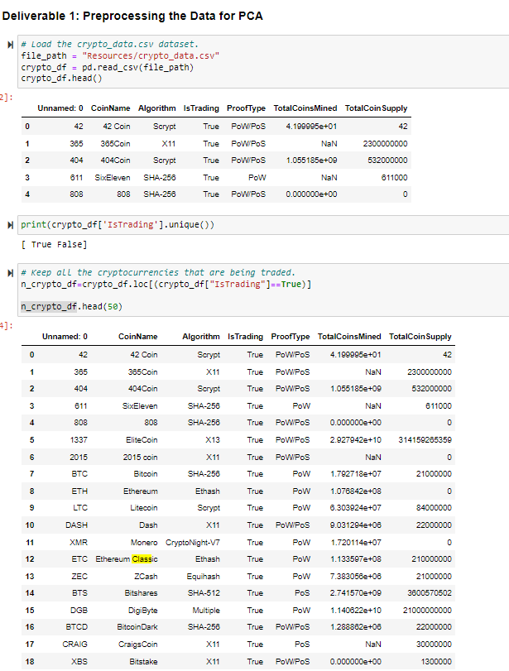Viewport: 509px width, 671px height.
Task: Select the Litecoin cell
Action: click(144, 508)
